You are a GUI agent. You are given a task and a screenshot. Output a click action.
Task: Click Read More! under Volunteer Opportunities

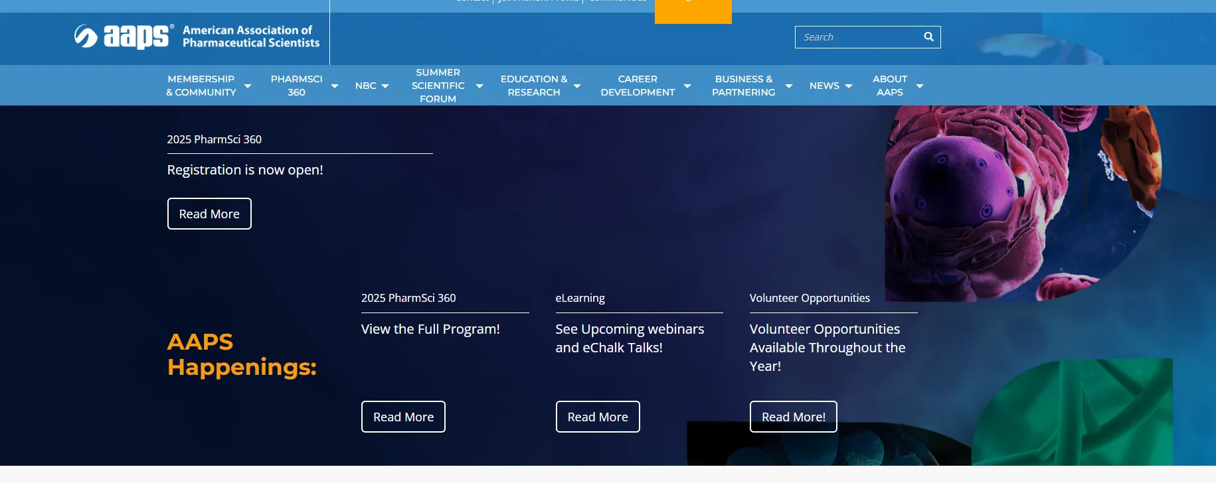click(794, 417)
